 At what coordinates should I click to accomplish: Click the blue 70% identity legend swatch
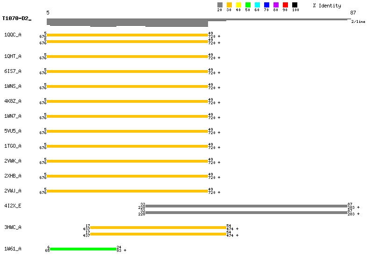[x=266, y=5]
